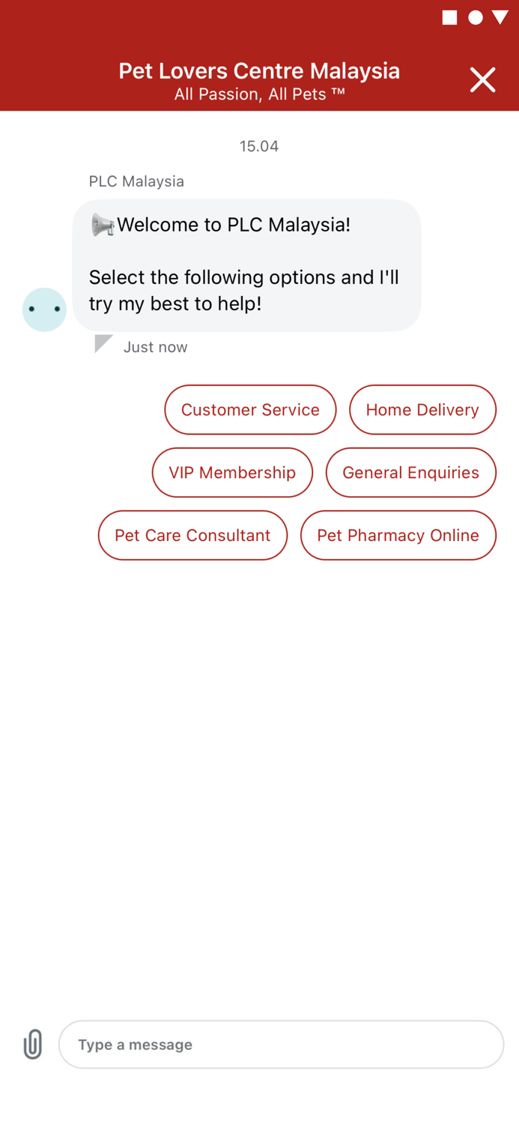Click the attachment paperclip icon
Screen dimensions: 519x1124
pos(32,1044)
